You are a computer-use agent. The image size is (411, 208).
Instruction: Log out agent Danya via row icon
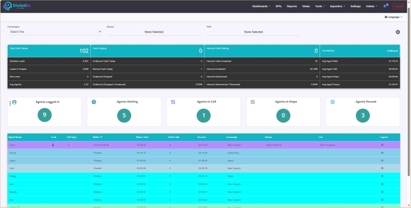click(382, 153)
